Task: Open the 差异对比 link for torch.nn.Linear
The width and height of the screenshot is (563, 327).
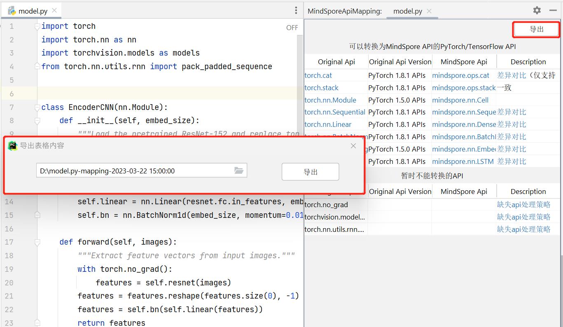Action: click(x=512, y=124)
